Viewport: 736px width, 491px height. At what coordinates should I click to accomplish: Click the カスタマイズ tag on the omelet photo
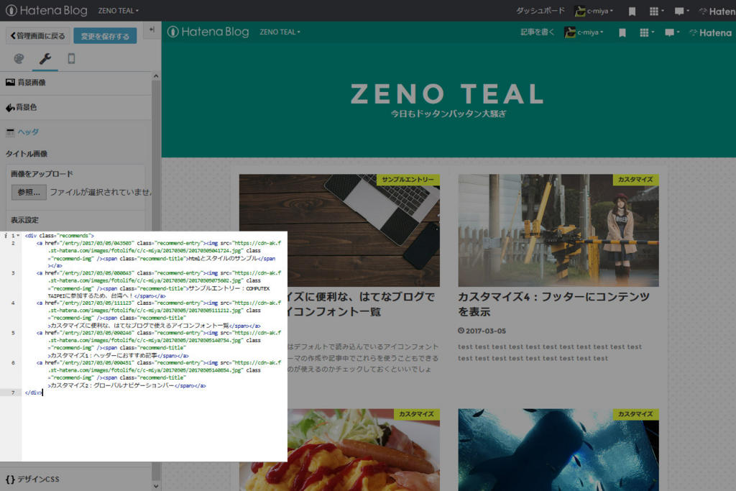(x=416, y=414)
